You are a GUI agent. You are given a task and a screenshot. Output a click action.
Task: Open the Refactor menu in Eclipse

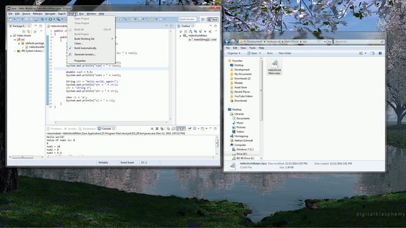click(37, 14)
